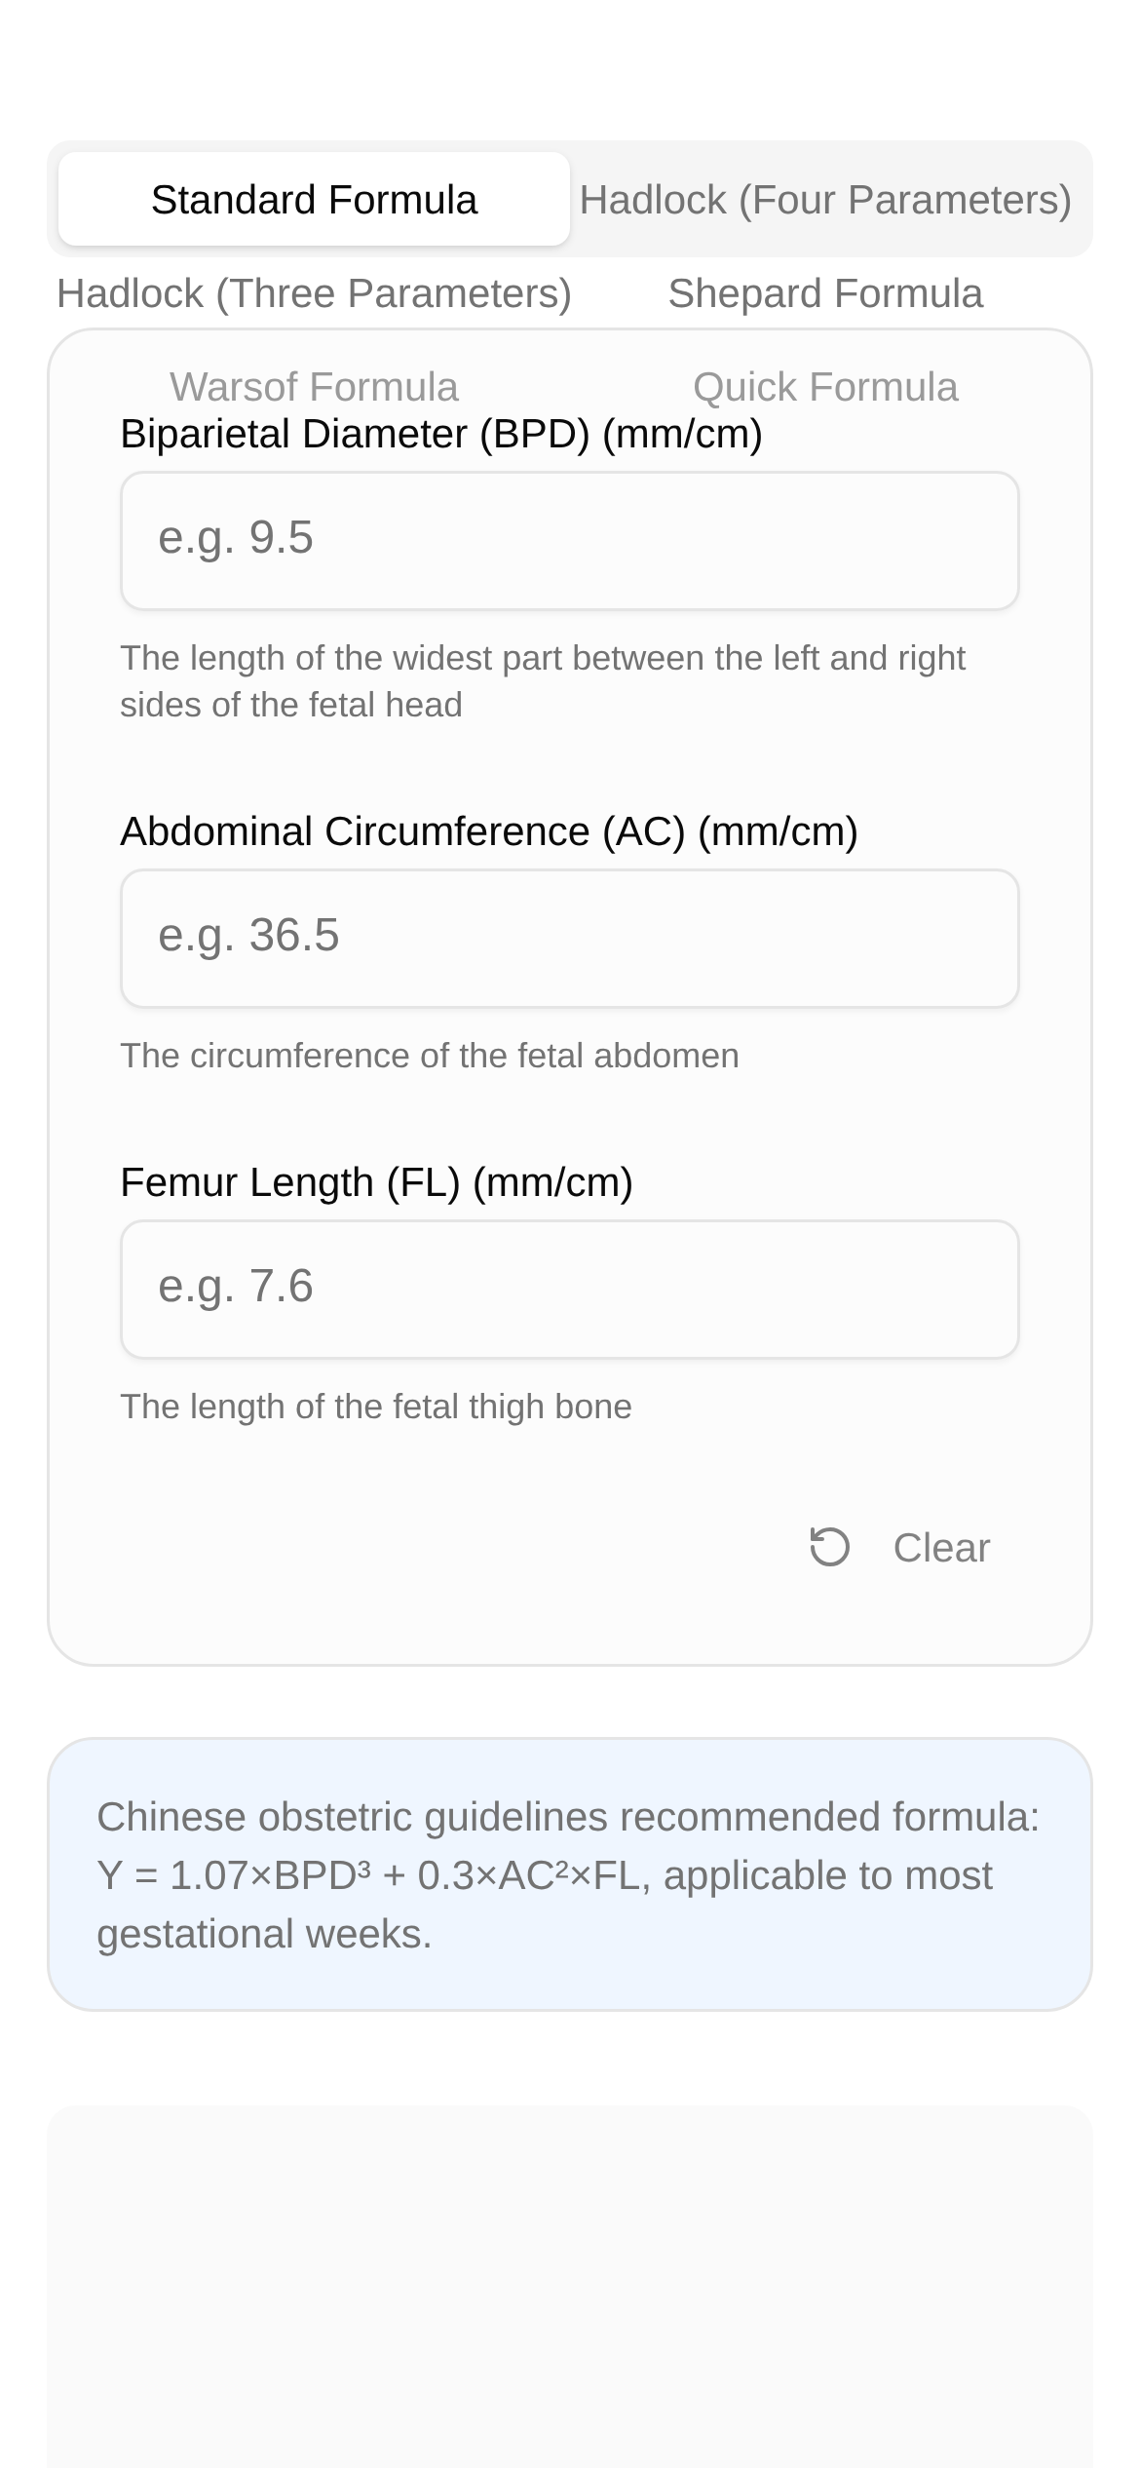Click the Abdominal Circumference input field
The image size is (1140, 2468).
[x=570, y=938]
